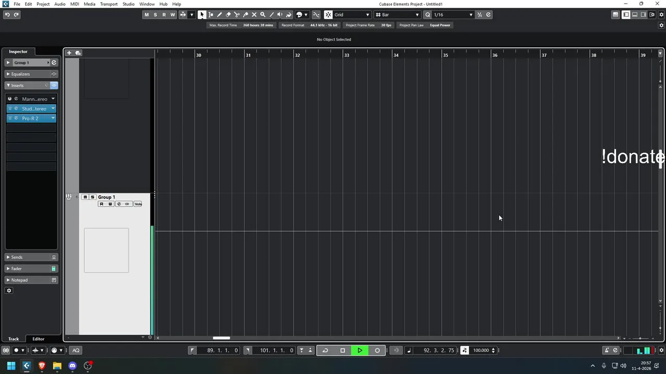Open track presets search icon
The width and height of the screenshot is (666, 374).
point(78,52)
